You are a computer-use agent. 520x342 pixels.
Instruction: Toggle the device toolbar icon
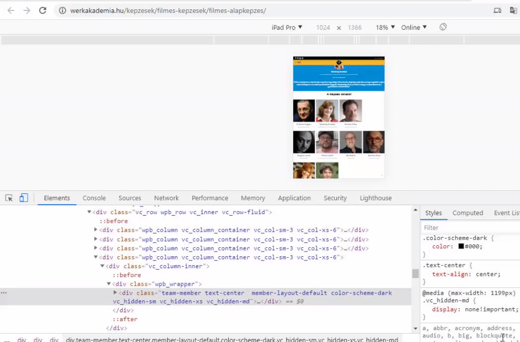[23, 198]
